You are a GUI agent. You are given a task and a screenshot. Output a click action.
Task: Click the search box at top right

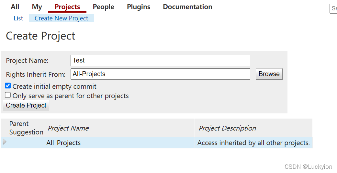333,9
